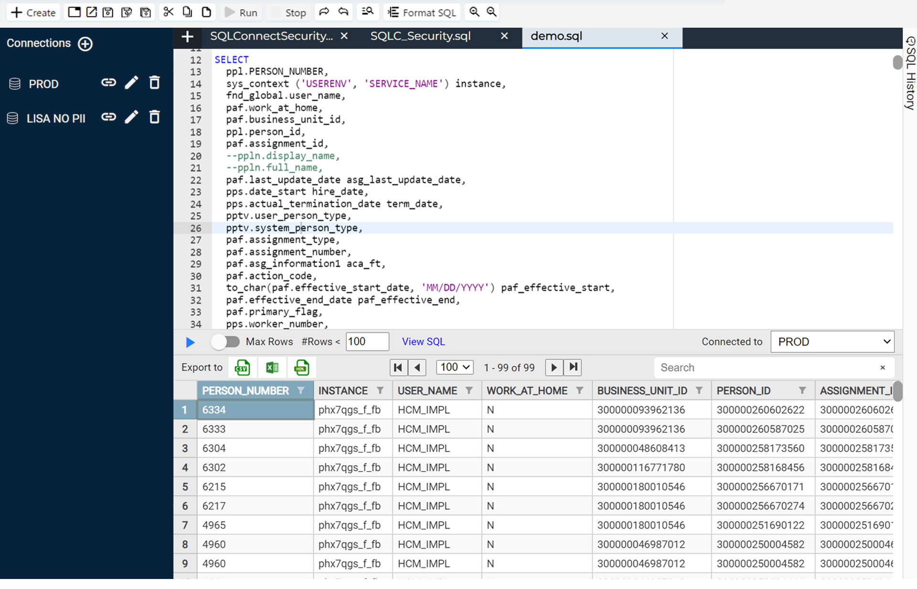Open the filter on the PERSON_NUMBER column
The width and height of the screenshot is (917, 589).
[302, 390]
